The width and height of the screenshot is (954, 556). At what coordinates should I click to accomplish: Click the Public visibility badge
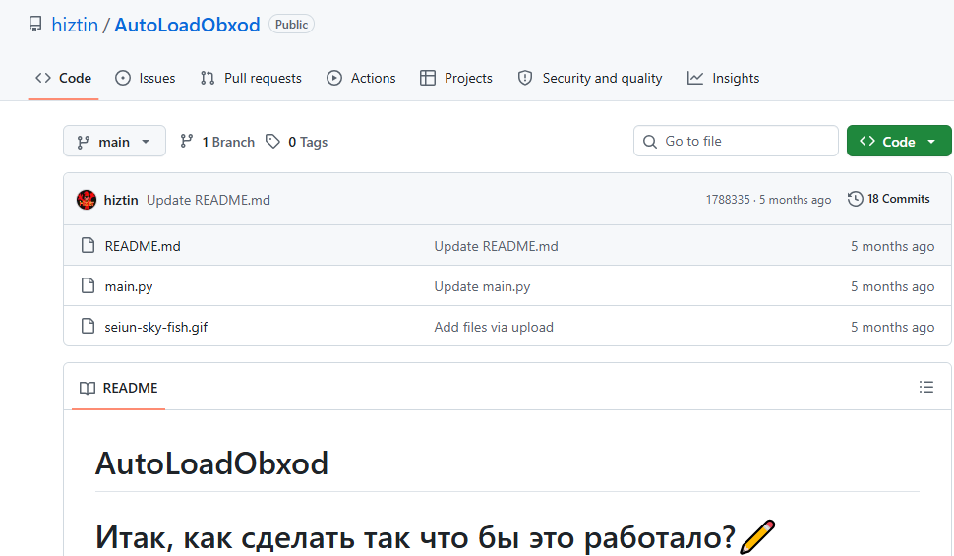[x=291, y=25]
